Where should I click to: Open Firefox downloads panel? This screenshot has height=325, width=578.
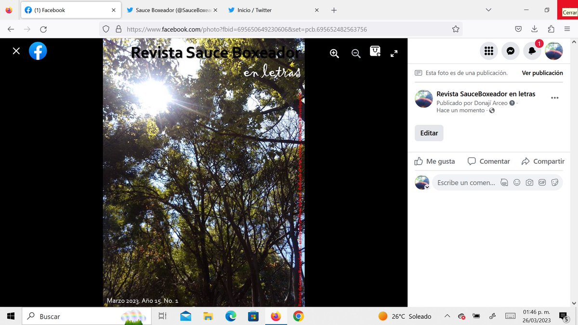535,29
